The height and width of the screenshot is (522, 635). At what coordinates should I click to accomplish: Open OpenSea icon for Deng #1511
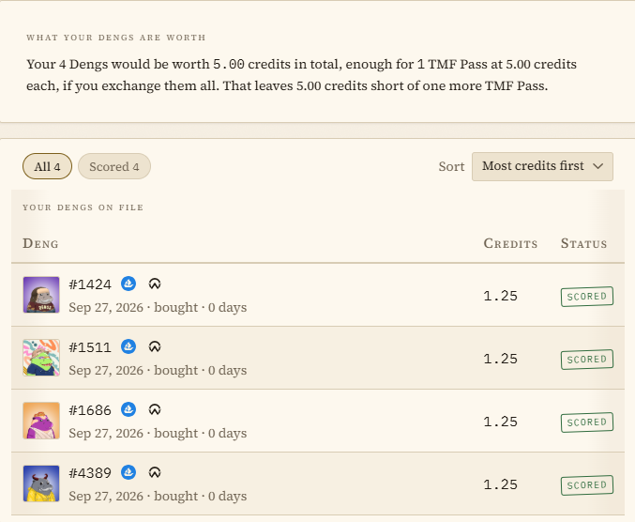(x=129, y=346)
